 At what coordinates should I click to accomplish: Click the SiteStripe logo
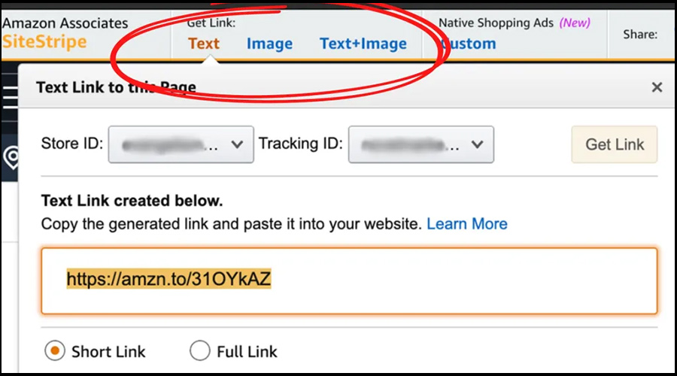pos(44,42)
